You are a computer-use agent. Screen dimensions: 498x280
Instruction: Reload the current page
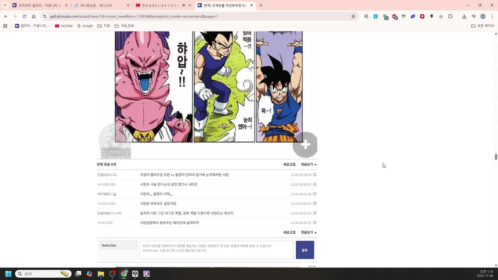24,16
